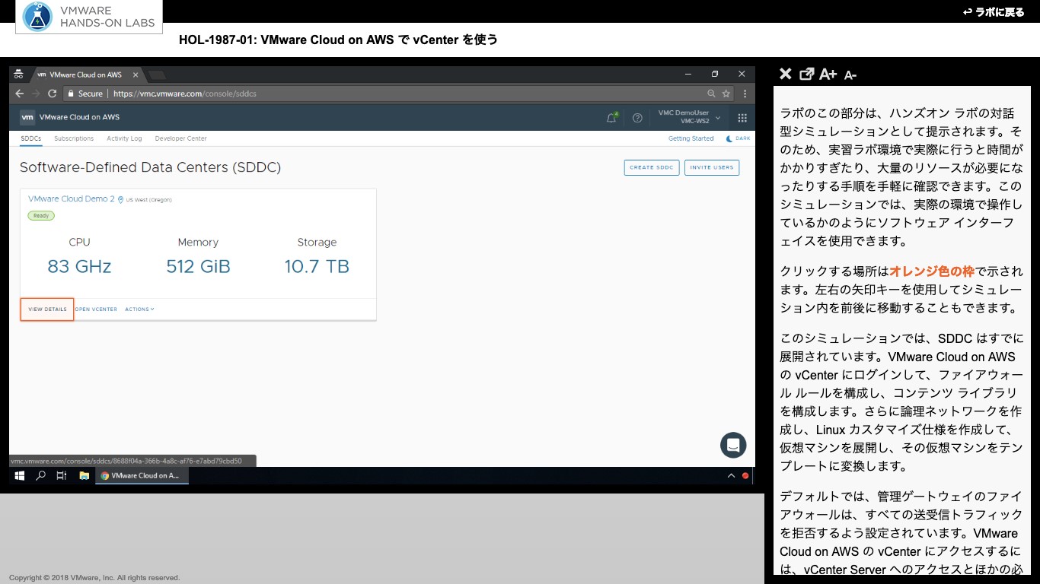Decrease manual font size with A-
This screenshot has height=584, width=1040.
850,75
